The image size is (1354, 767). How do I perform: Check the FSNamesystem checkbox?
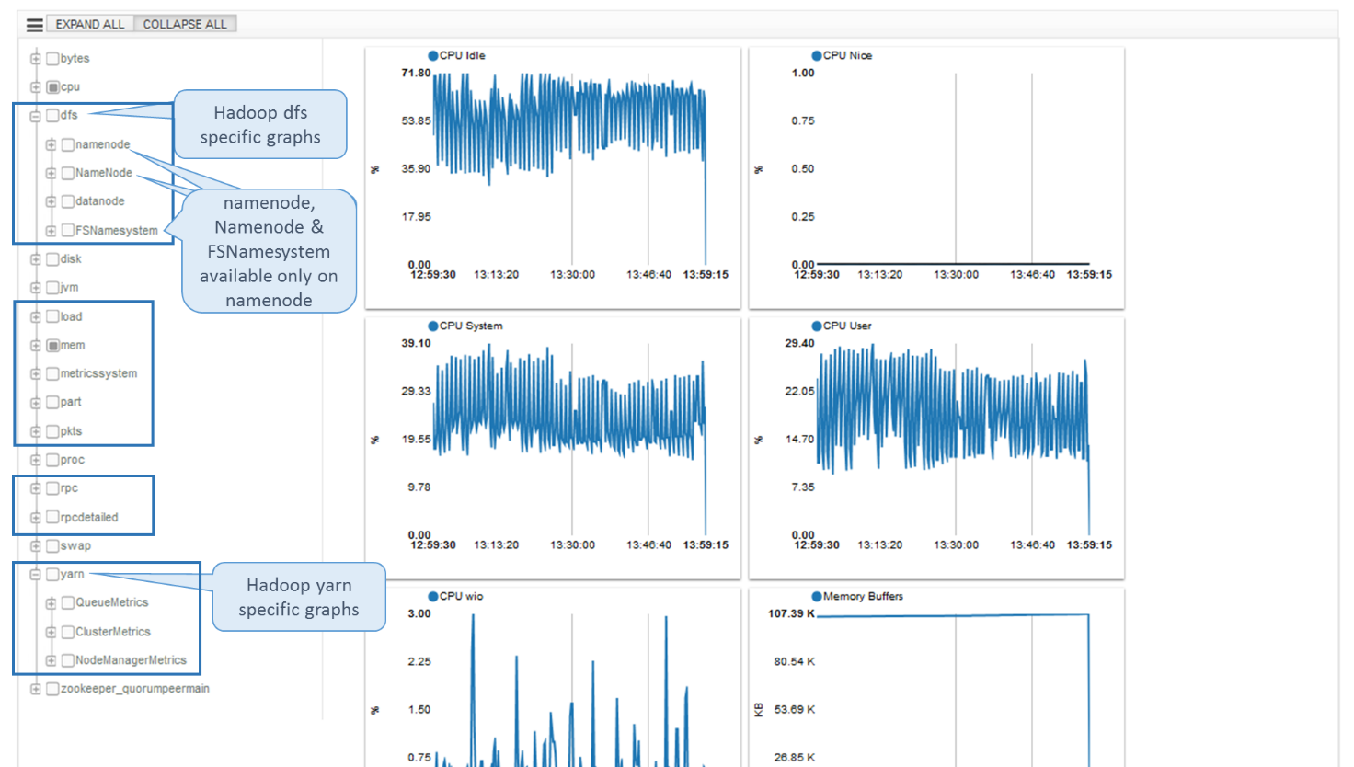pos(67,231)
